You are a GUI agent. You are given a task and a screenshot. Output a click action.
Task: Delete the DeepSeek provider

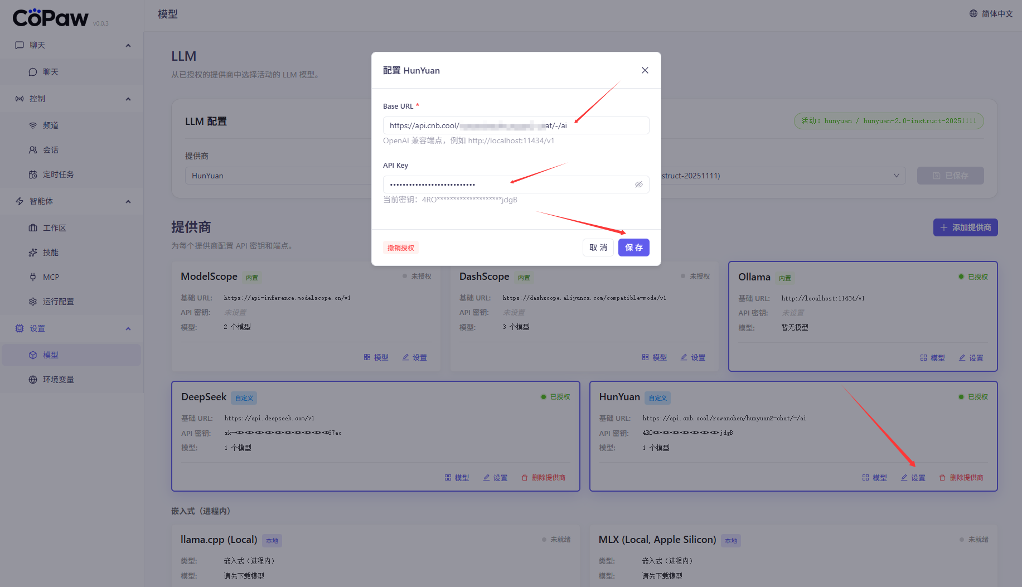[x=543, y=478]
